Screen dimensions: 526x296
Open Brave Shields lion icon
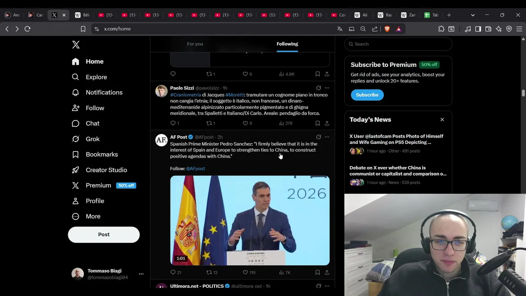[387, 29]
